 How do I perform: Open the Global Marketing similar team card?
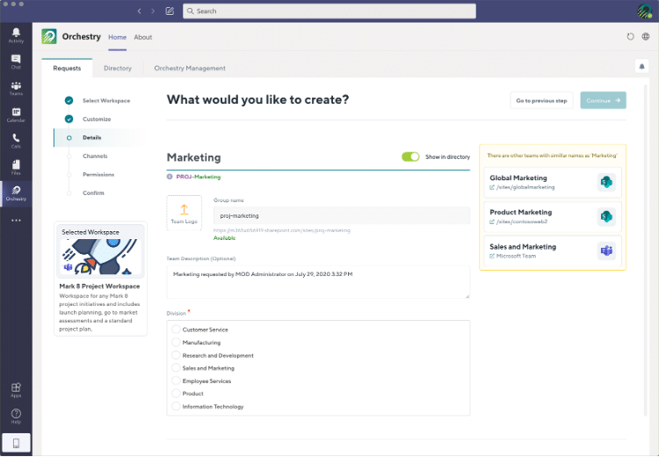(553, 182)
